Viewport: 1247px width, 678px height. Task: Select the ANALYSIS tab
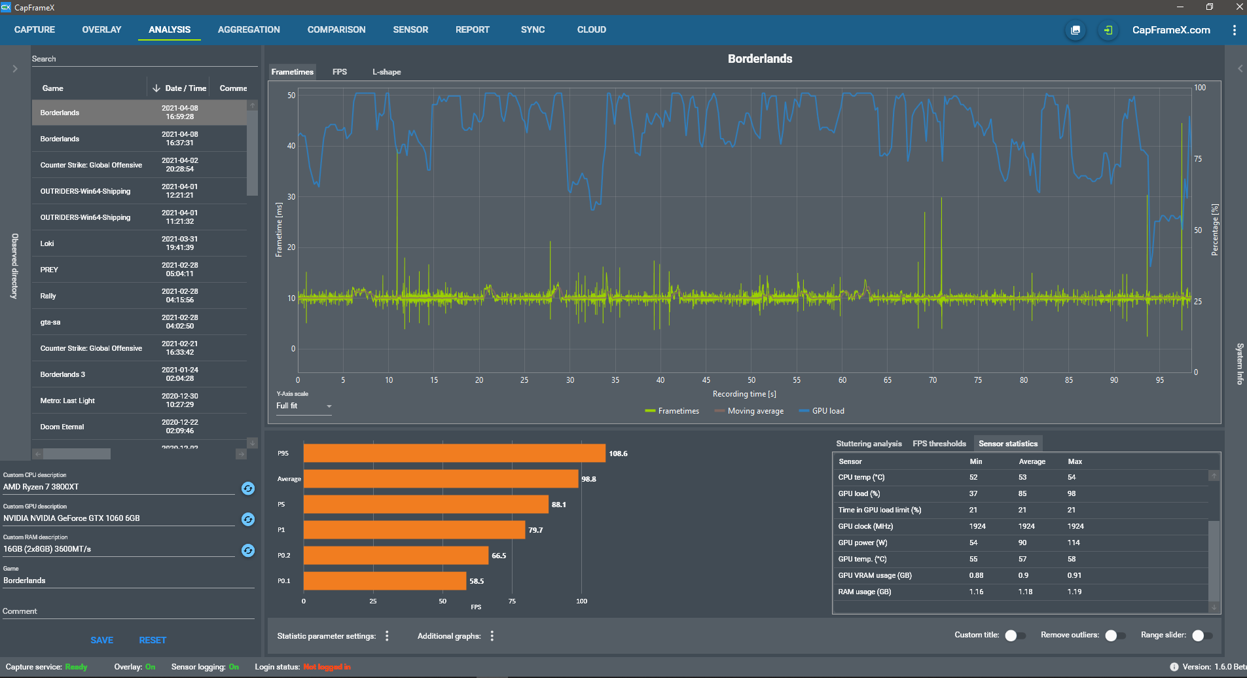(170, 30)
